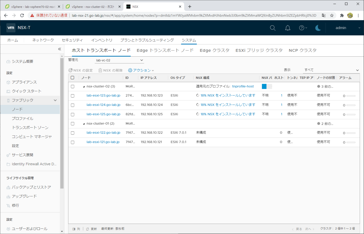The height and width of the screenshot is (234, 364).
Task: Tick the nsx-cluster-02 checkbox
Action: click(x=72, y=87)
